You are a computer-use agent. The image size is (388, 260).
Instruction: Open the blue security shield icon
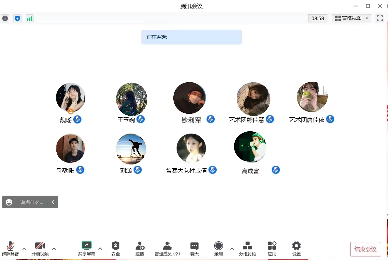pos(17,19)
